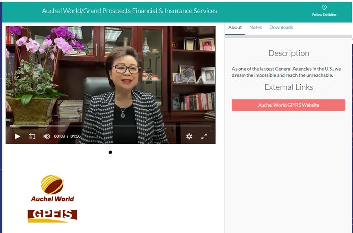Viewport: 353px width, 233px height.
Task: Click the GPFIS logo image
Action: pyautogui.click(x=52, y=216)
